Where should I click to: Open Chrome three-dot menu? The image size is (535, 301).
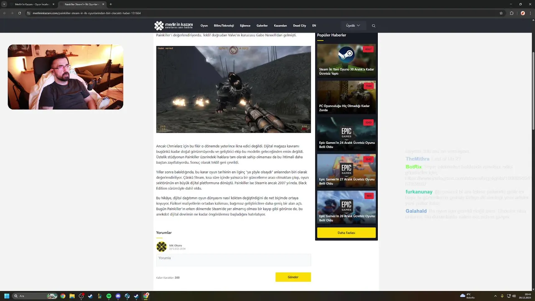pyautogui.click(x=530, y=13)
